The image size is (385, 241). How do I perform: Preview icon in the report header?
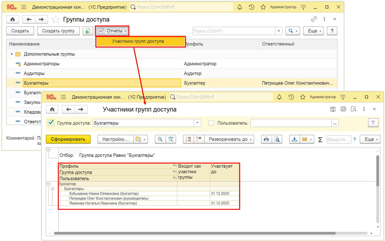tap(354, 109)
